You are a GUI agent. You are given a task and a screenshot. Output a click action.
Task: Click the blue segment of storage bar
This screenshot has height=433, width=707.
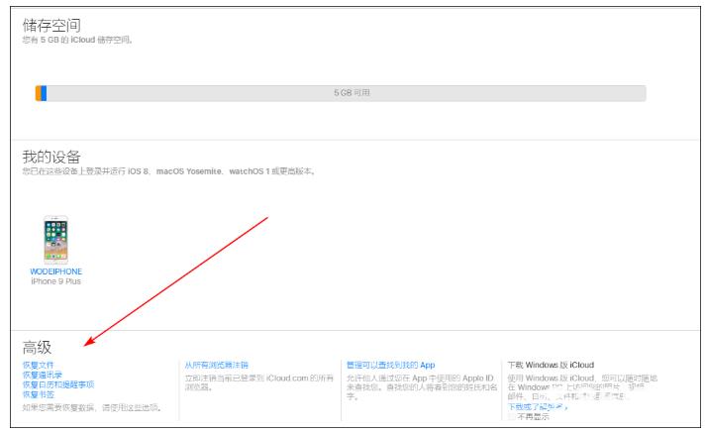pyautogui.click(x=44, y=93)
